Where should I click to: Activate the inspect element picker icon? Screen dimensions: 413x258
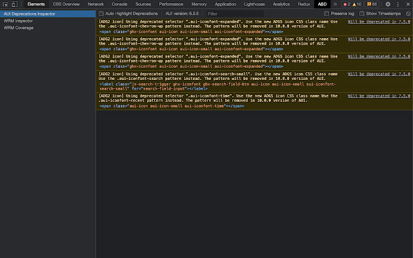[x=5, y=5]
